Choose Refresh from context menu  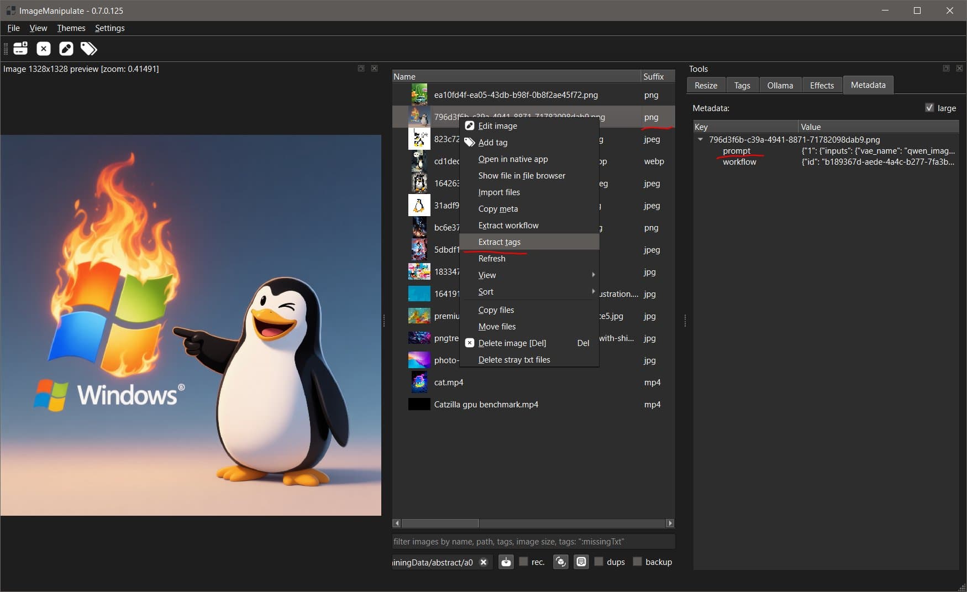529,258
